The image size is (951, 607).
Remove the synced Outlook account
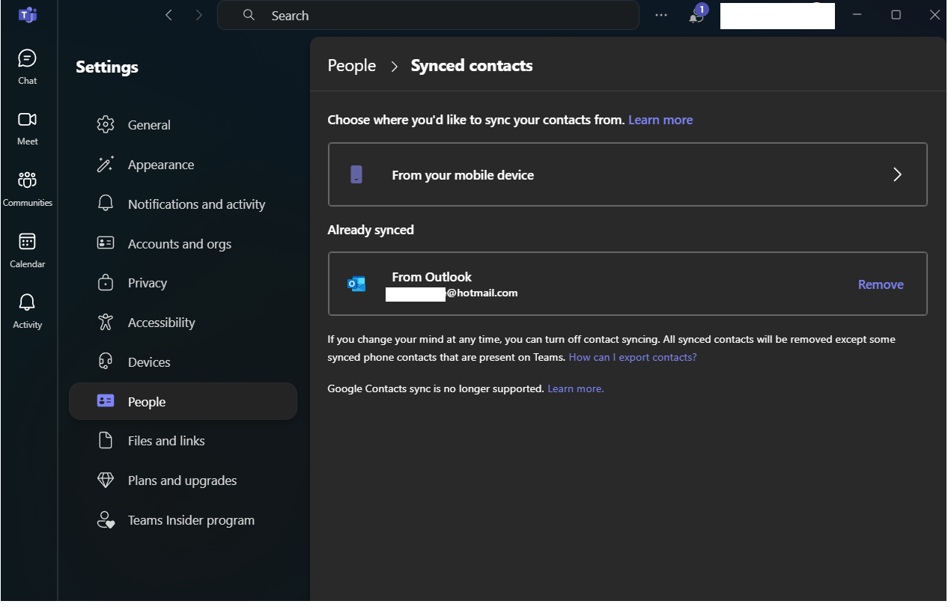tap(881, 284)
